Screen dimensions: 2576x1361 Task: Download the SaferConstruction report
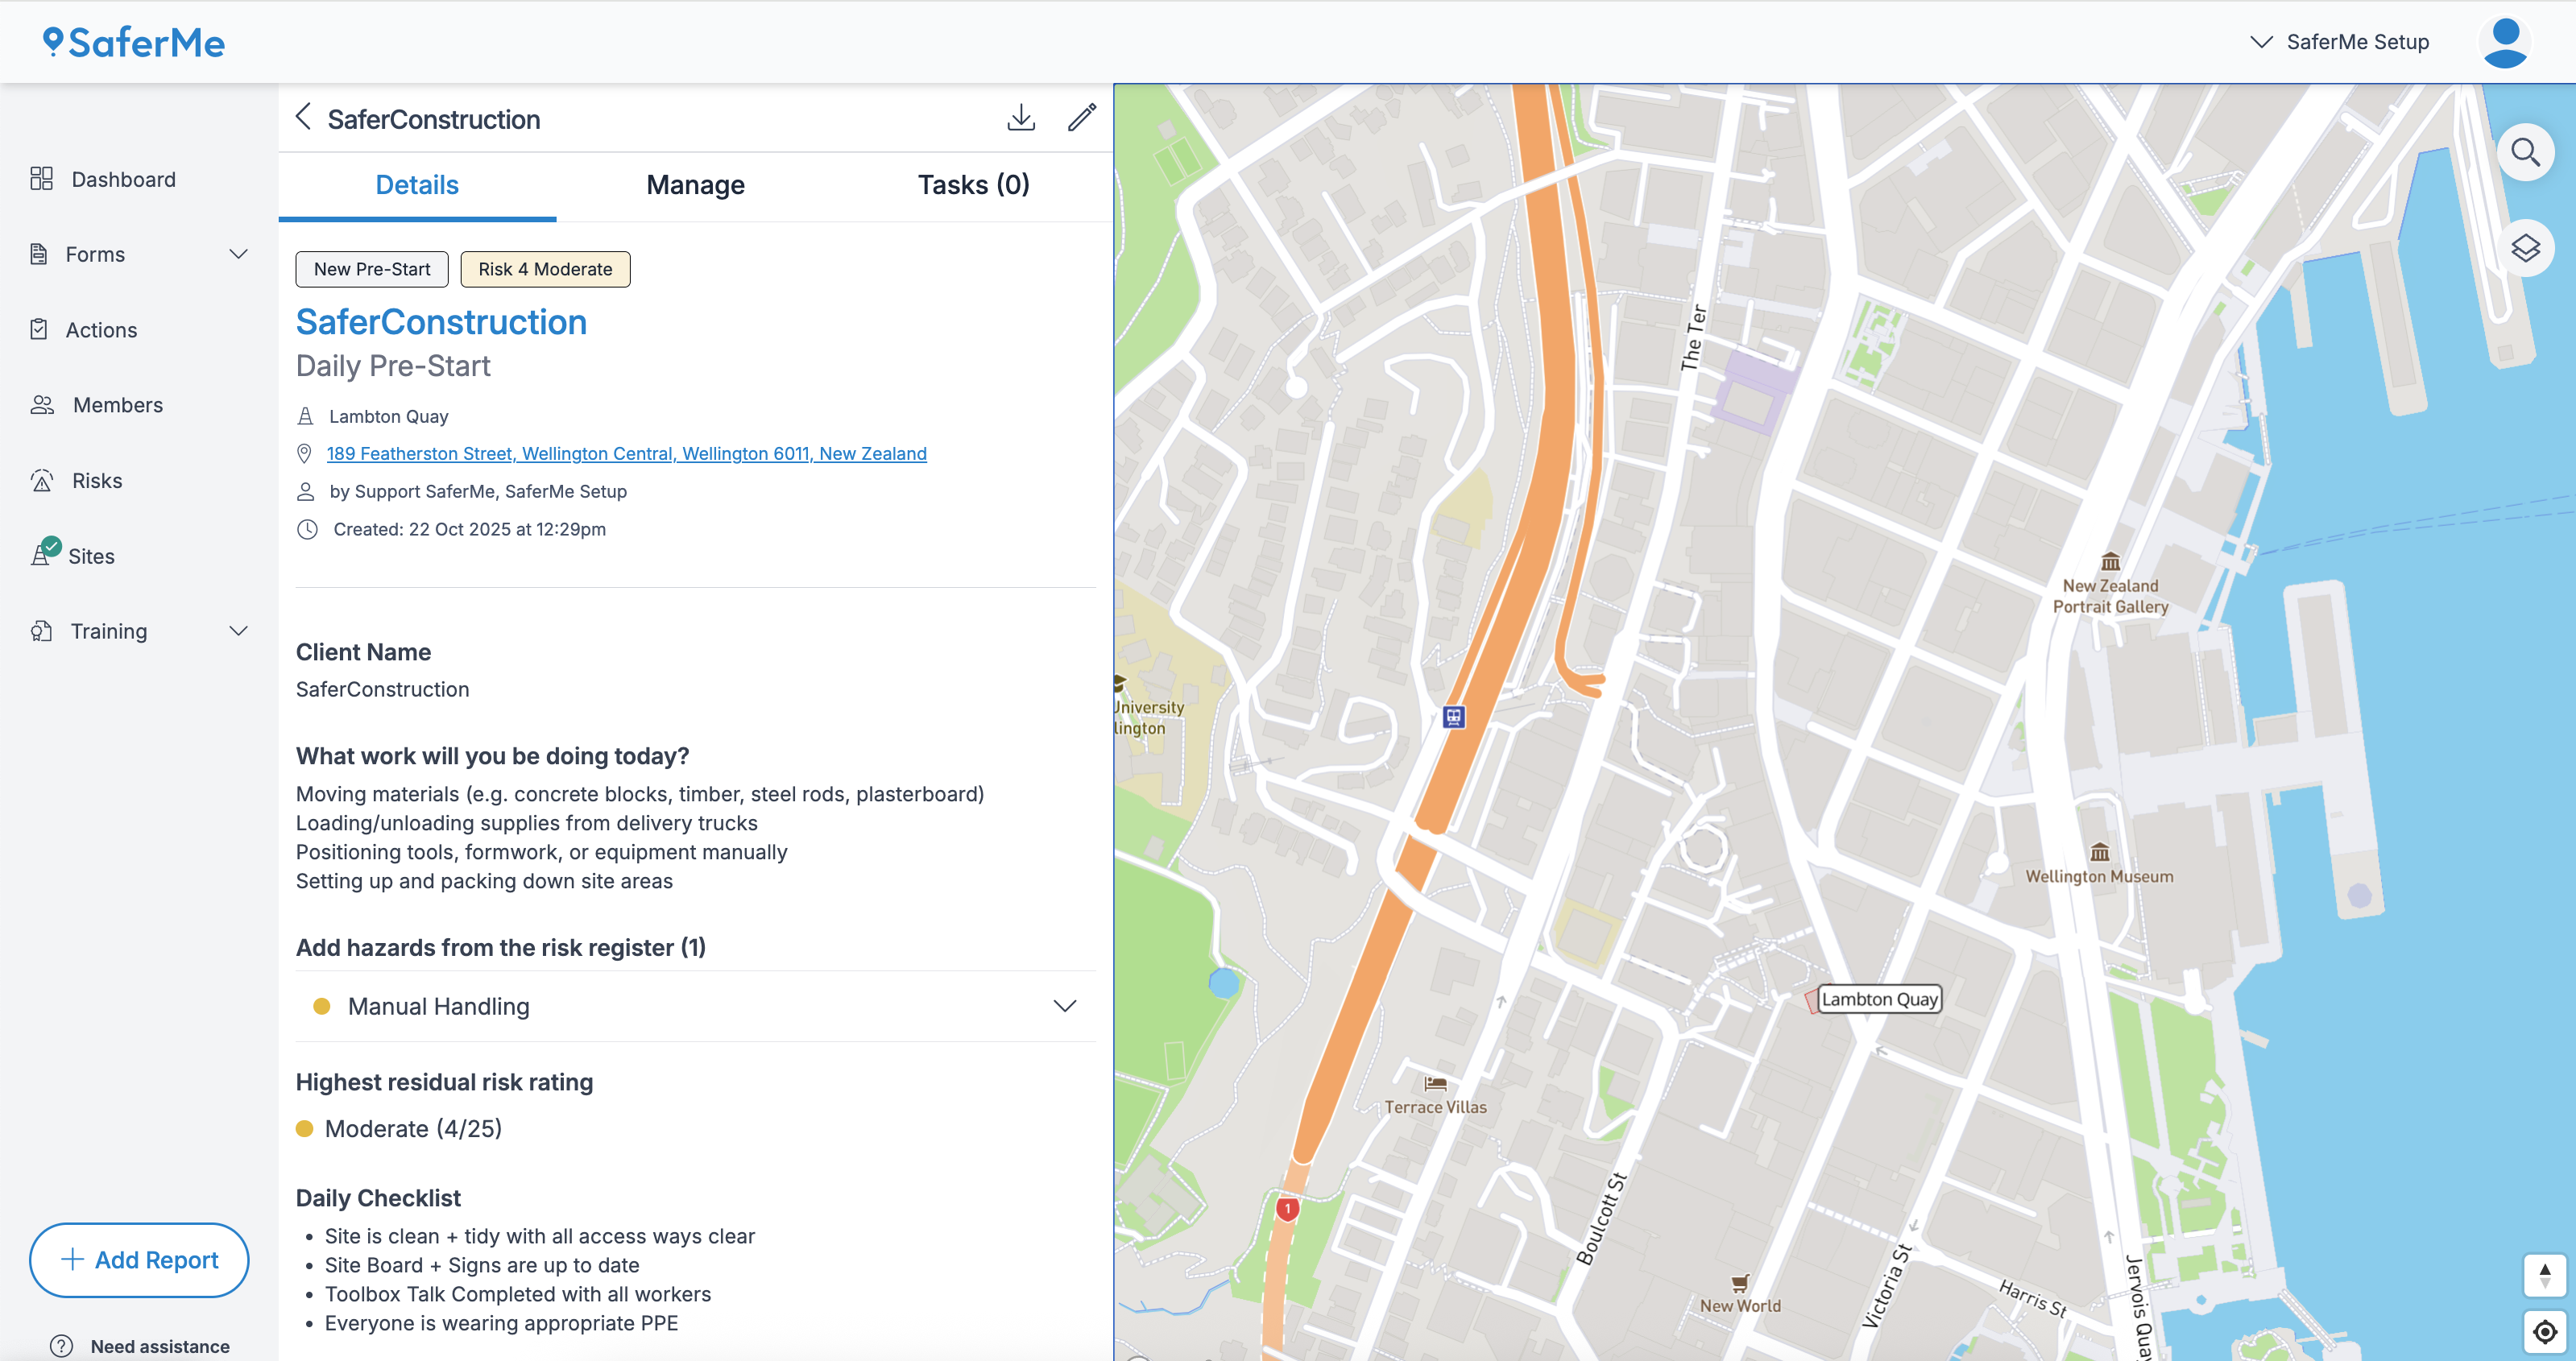point(1021,117)
